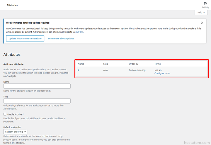Click the Custom ordering table cell
The height and width of the screenshot is (145, 211).
137,70
